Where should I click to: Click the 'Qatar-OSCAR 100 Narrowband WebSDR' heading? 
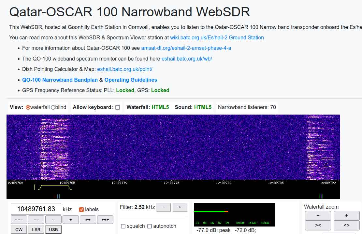[x=129, y=12]
